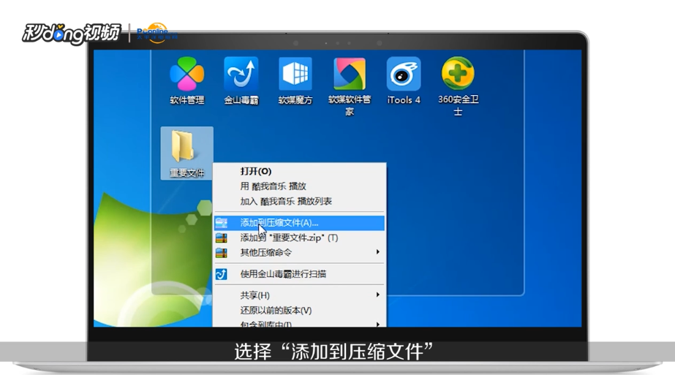Click the 软媒软件管家 desktop icon
The image size is (675, 375).
tap(350, 86)
